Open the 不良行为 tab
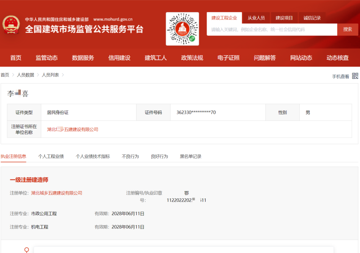Image resolution: width=360 pixels, height=253 pixels. [x=130, y=156]
